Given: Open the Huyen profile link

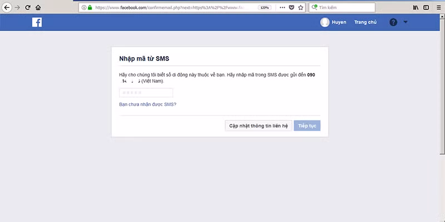Looking at the screenshot, I should [339, 22].
